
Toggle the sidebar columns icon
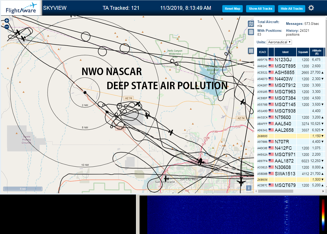[x=251, y=51]
